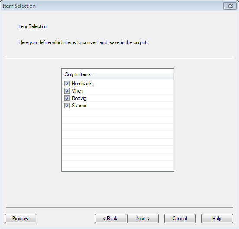
Task: Click the Item Selection heading text
Action: pos(33,26)
